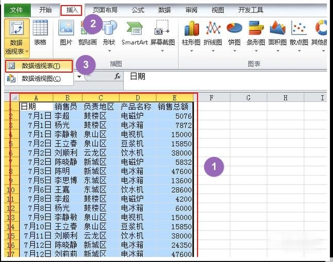Switch to the 审阅 Review tab
Screen dimensions: 333x262
tap(191, 10)
